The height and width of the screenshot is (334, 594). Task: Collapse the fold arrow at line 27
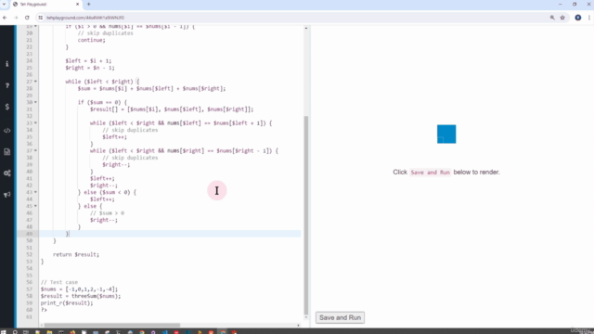tap(35, 82)
